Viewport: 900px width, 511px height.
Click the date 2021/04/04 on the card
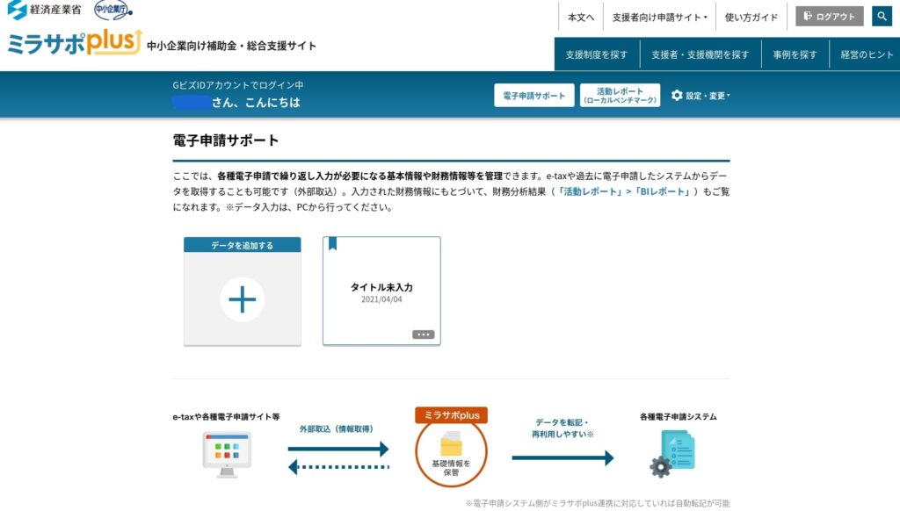(x=381, y=299)
